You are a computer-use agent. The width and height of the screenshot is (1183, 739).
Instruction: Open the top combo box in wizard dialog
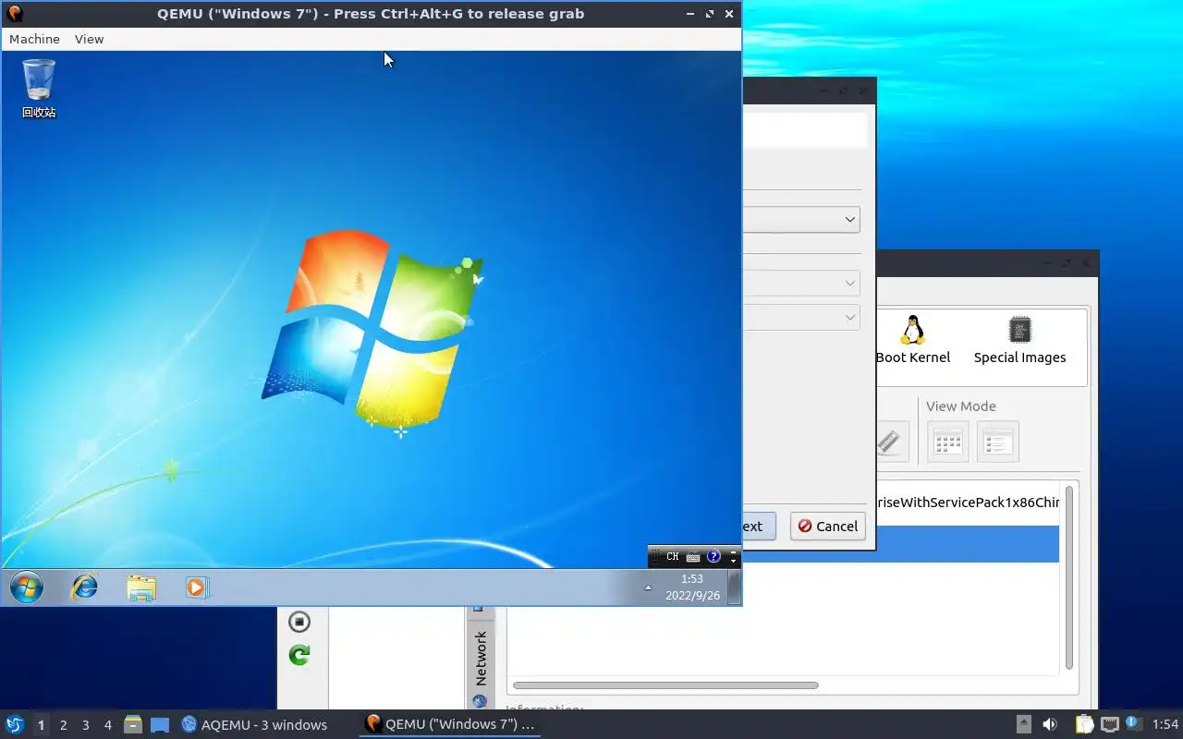coord(801,220)
